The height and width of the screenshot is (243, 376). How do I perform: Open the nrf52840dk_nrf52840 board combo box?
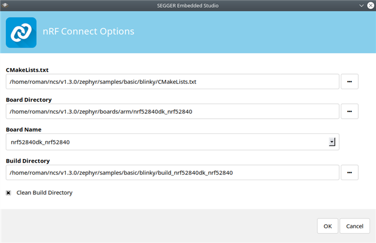(x=172, y=142)
